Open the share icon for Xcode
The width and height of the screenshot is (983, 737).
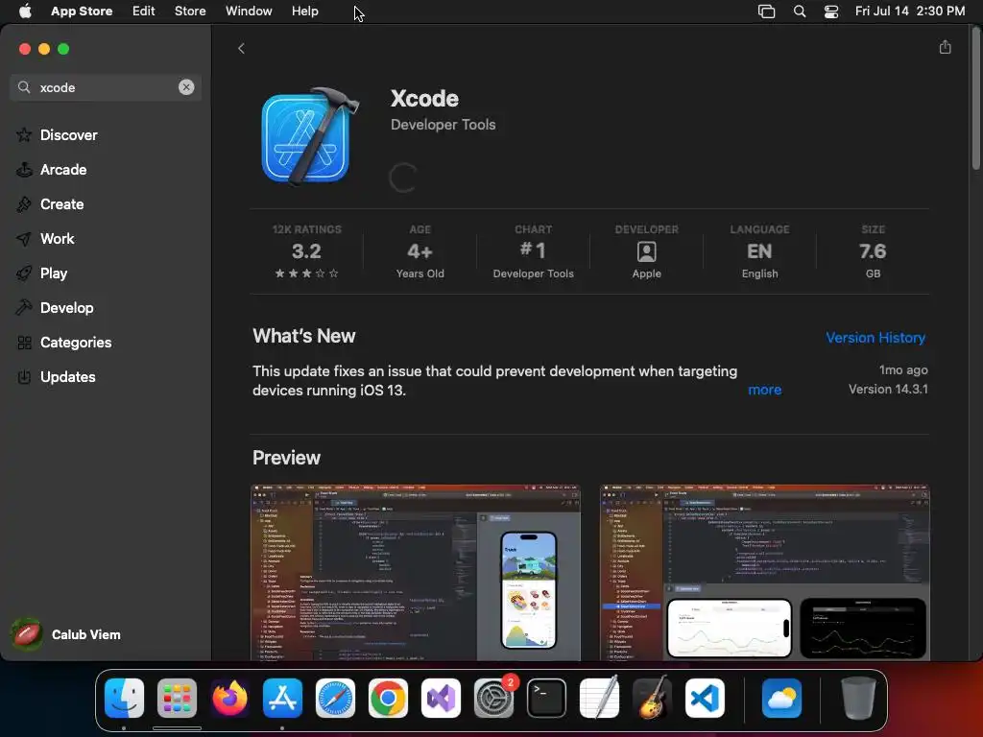(945, 47)
